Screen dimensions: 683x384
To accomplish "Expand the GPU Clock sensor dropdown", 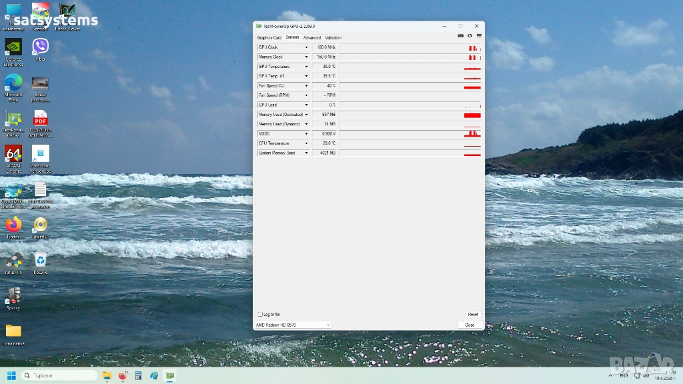I will (x=306, y=47).
